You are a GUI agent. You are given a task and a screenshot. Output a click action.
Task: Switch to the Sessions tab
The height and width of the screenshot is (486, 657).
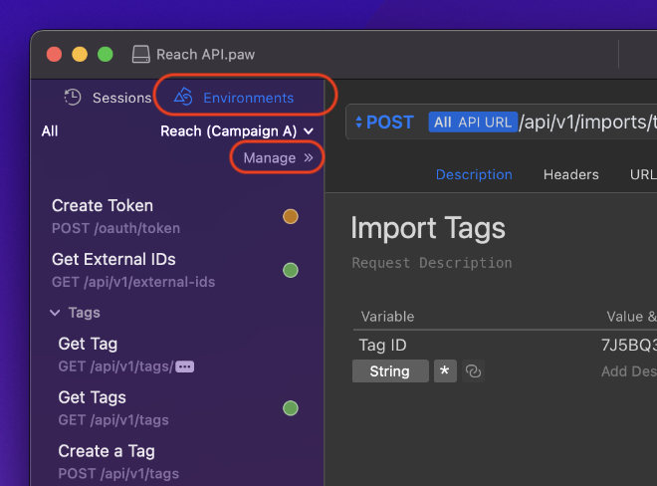[x=108, y=98]
